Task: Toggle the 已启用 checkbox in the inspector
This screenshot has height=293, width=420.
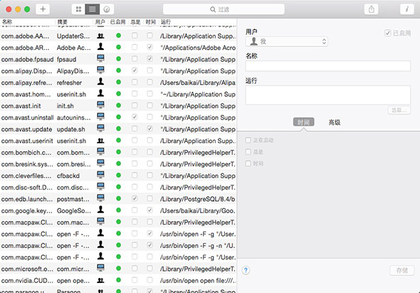Action: click(x=387, y=33)
